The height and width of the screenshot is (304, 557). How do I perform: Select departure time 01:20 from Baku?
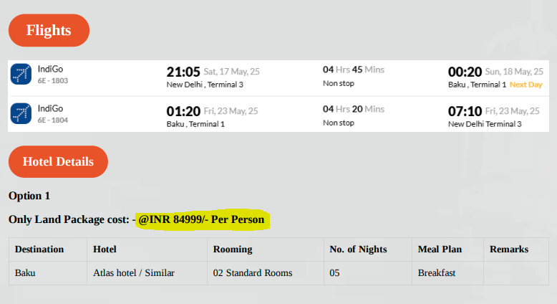[183, 111]
